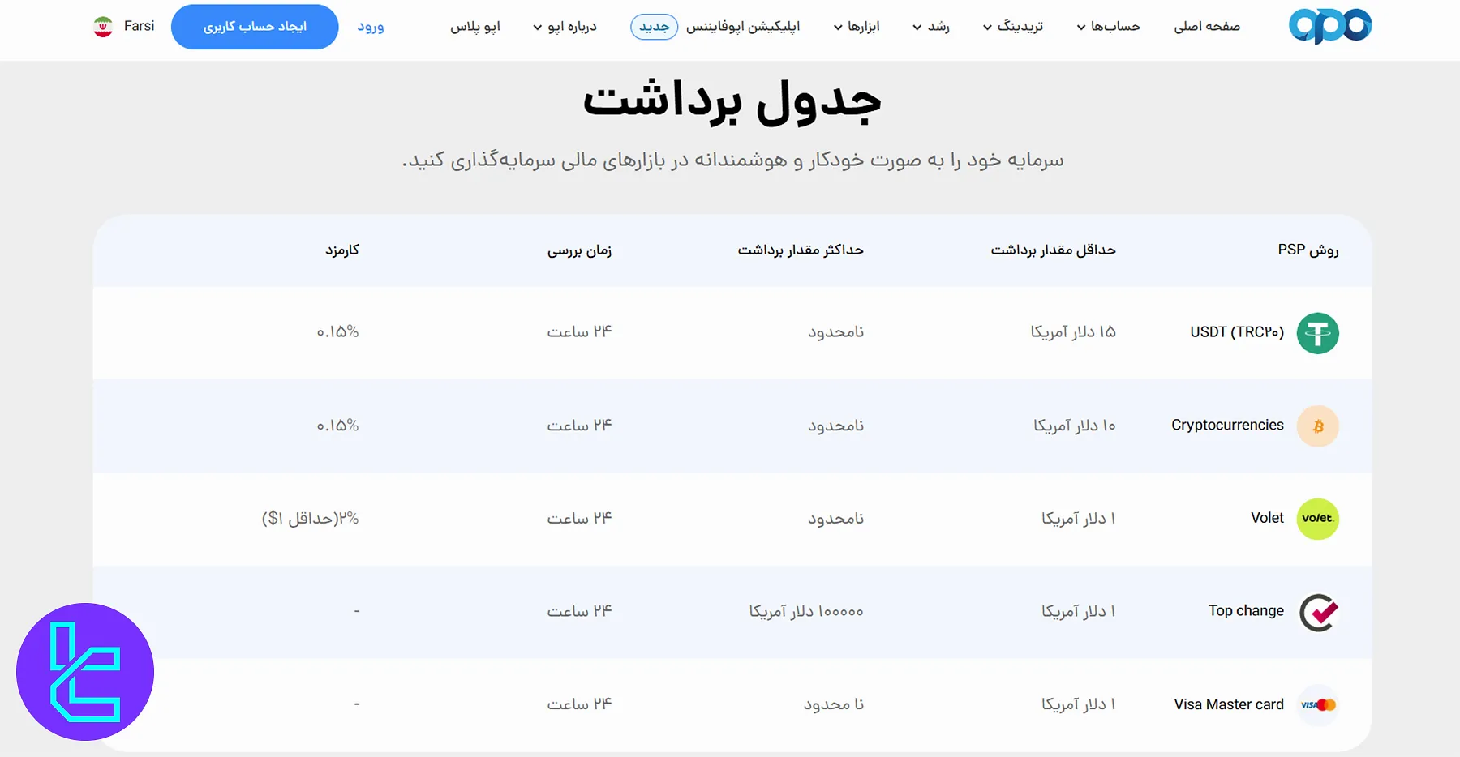The width and height of the screenshot is (1460, 757).
Task: Expand the تریدینگ navigation dropdown
Action: tap(1012, 26)
